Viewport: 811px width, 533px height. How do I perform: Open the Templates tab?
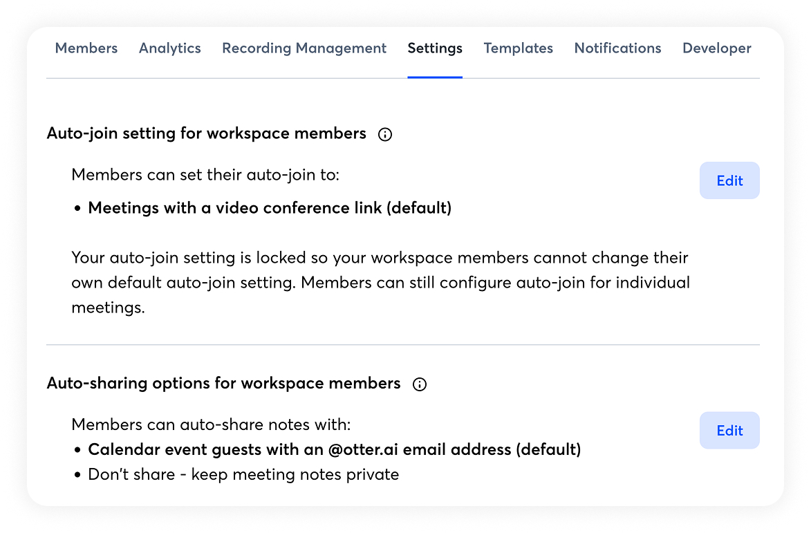(x=519, y=48)
